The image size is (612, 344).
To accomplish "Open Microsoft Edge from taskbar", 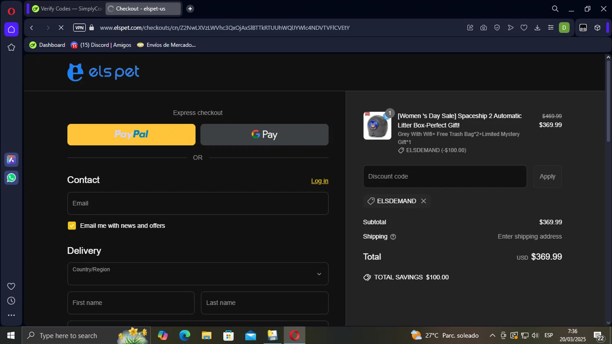I will coord(184,335).
